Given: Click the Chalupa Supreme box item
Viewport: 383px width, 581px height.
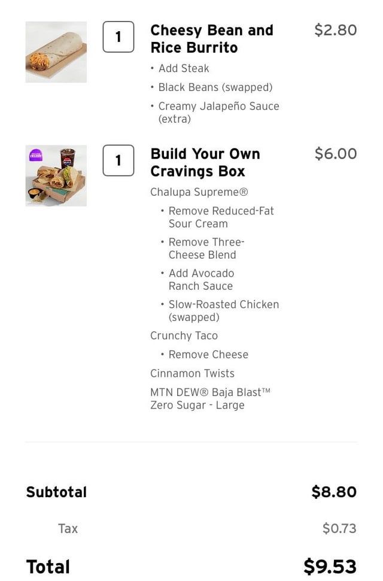Looking at the screenshot, I should pos(199,192).
